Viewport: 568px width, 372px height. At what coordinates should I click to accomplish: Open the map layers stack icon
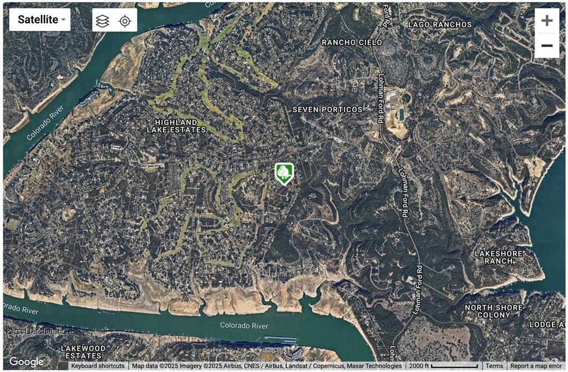[x=103, y=22]
